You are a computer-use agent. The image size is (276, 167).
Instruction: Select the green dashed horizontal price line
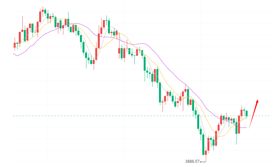(109, 116)
